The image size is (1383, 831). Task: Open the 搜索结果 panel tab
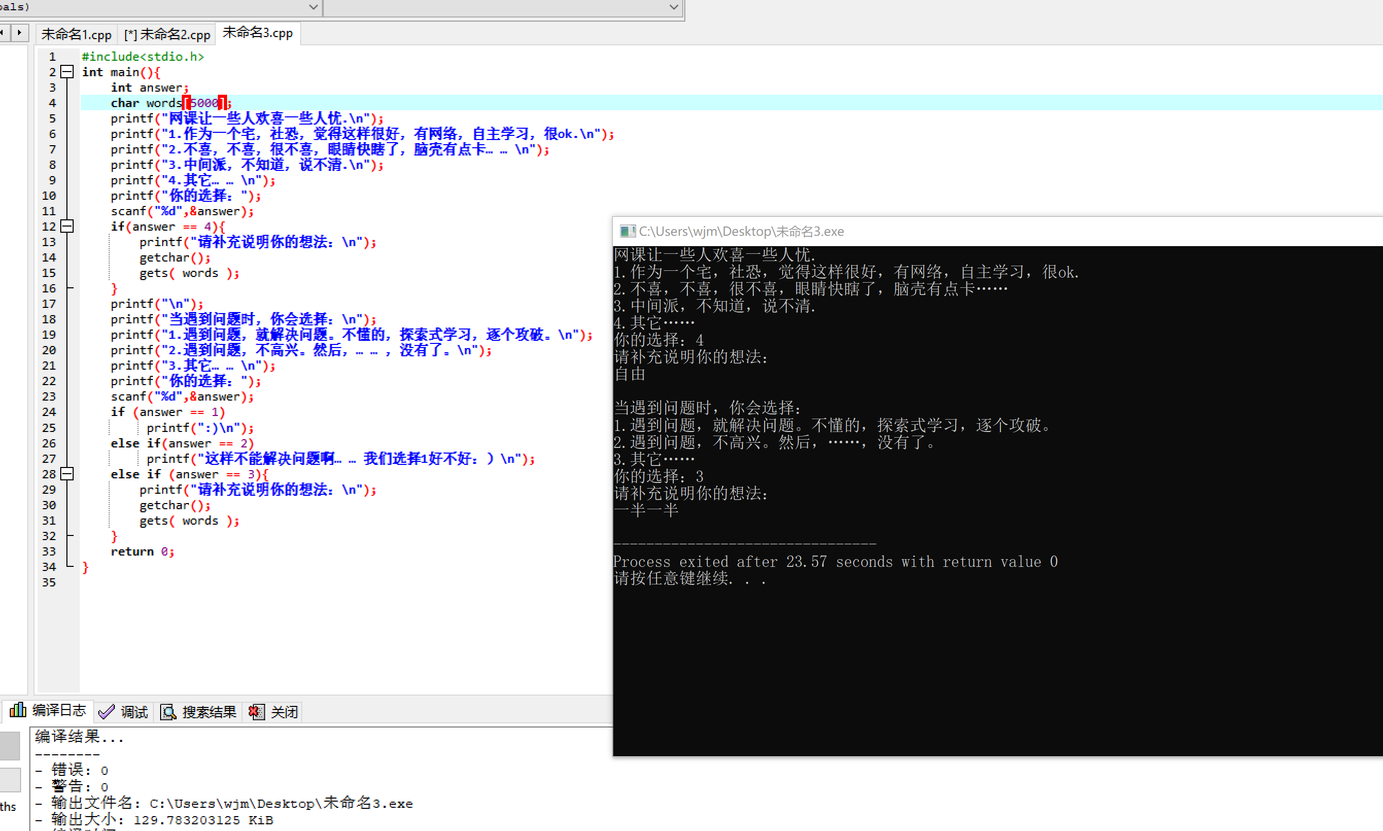209,712
